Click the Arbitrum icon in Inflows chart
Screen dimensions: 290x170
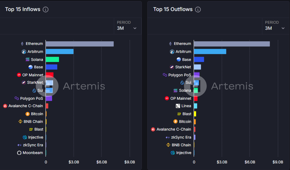24,52
